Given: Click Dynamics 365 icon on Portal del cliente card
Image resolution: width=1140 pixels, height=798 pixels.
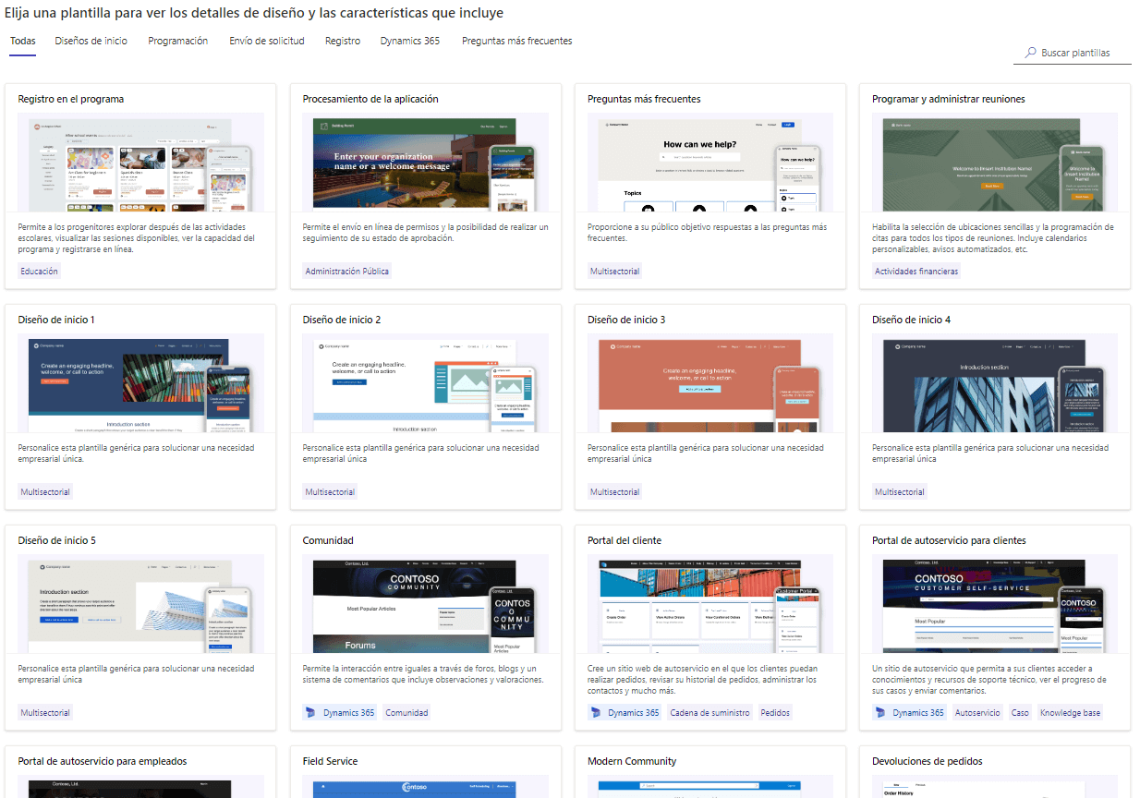Looking at the screenshot, I should click(597, 713).
